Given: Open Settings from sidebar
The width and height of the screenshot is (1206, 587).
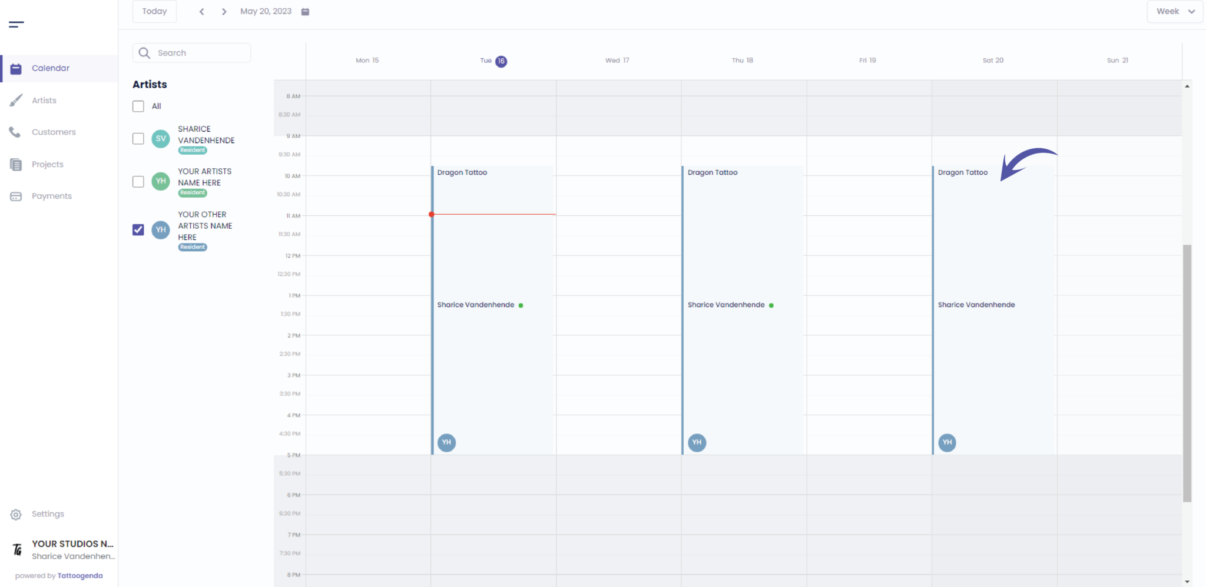Looking at the screenshot, I should tap(47, 514).
